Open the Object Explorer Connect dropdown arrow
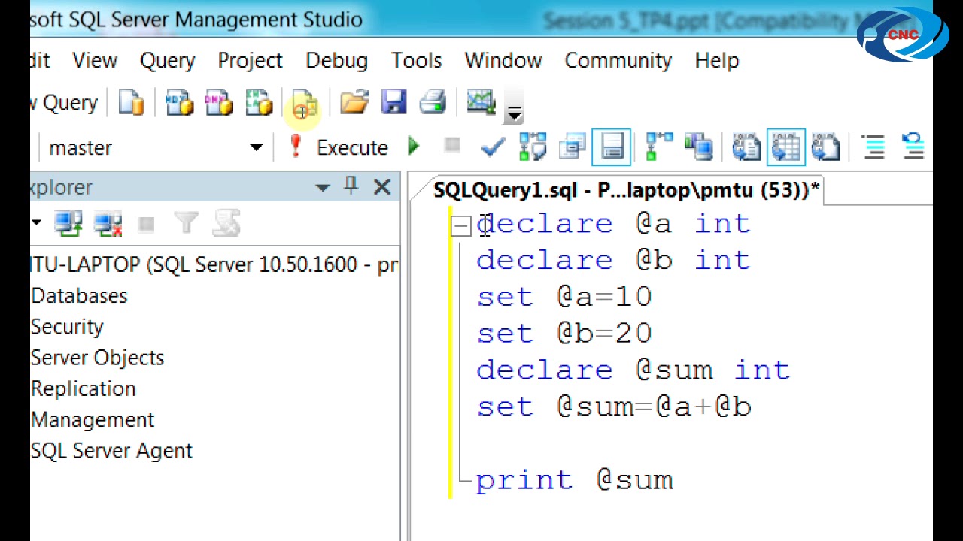This screenshot has height=541, width=963. point(35,223)
